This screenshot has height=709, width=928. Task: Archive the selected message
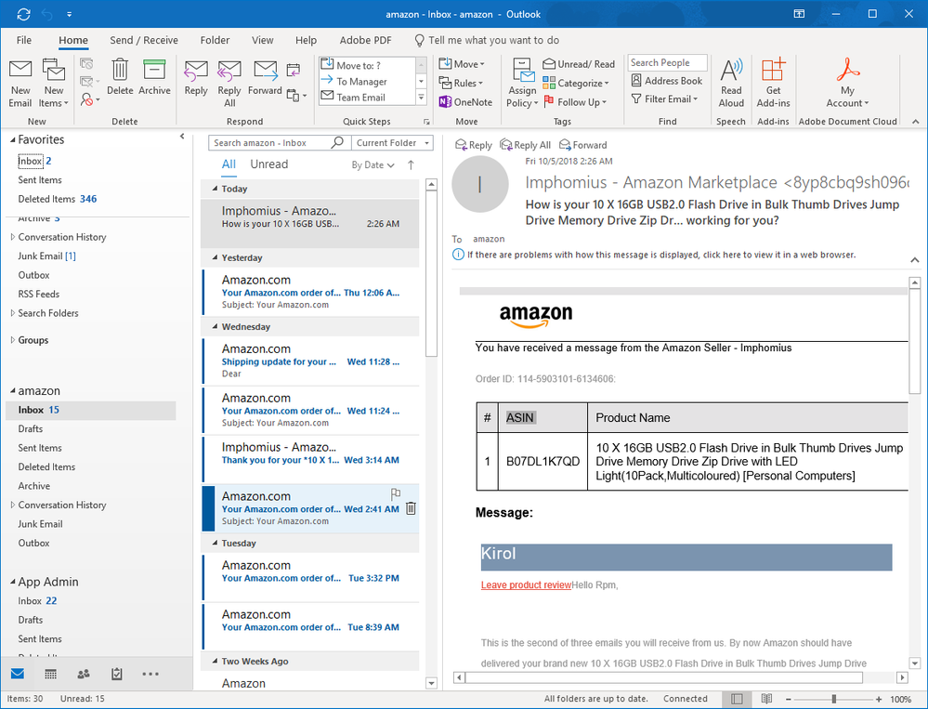click(154, 77)
